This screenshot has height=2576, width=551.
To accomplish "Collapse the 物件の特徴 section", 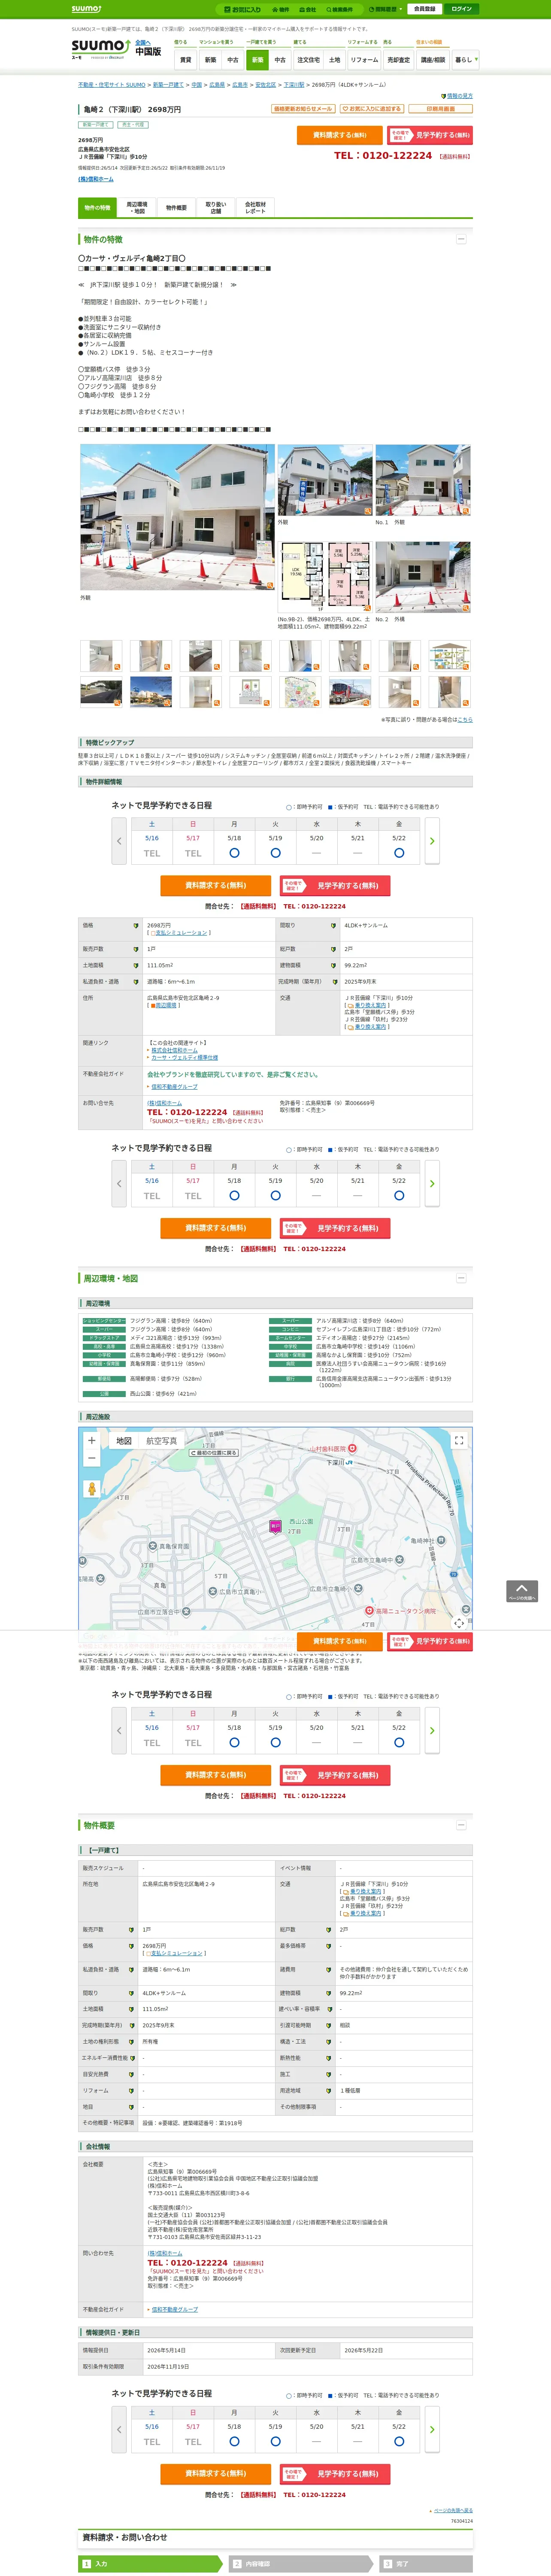I will (x=461, y=239).
